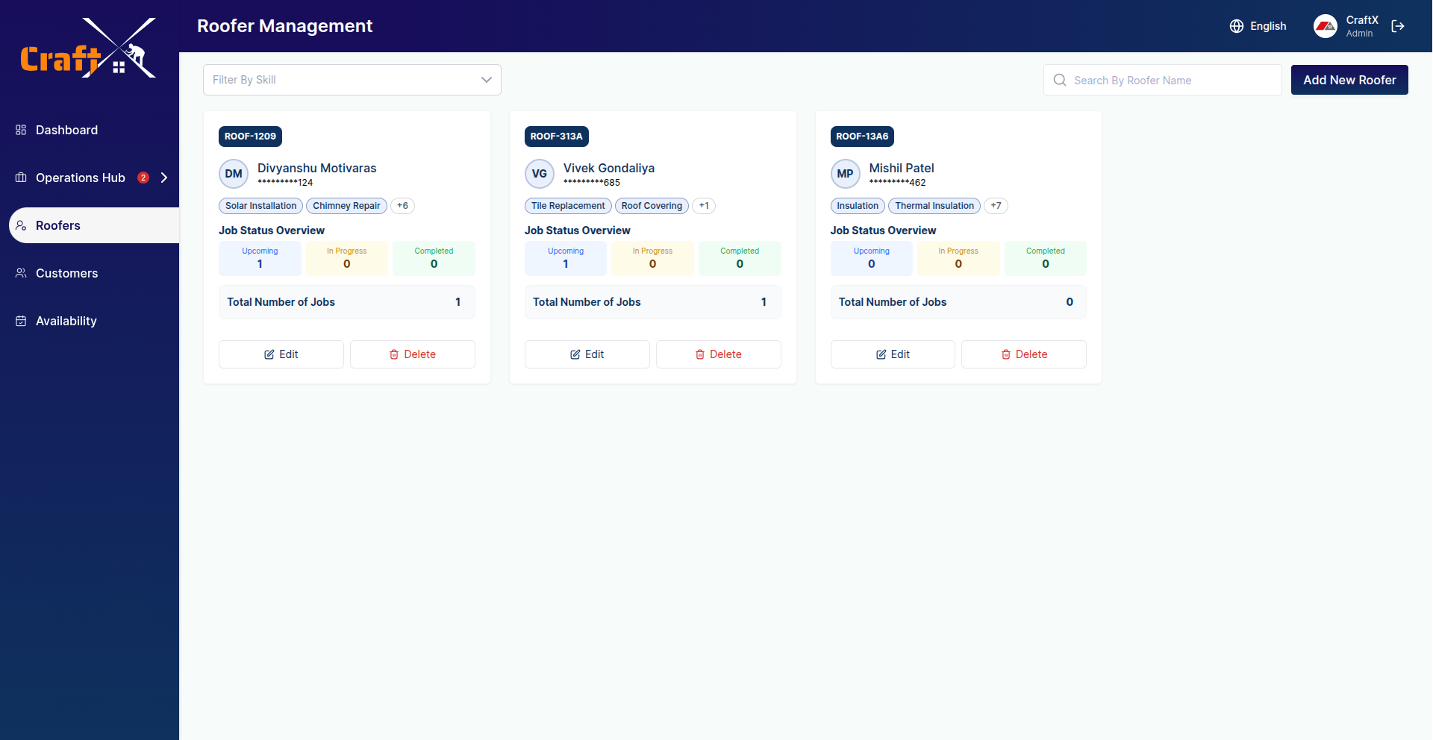Focus the Search By Roofer Name field

coord(1172,80)
